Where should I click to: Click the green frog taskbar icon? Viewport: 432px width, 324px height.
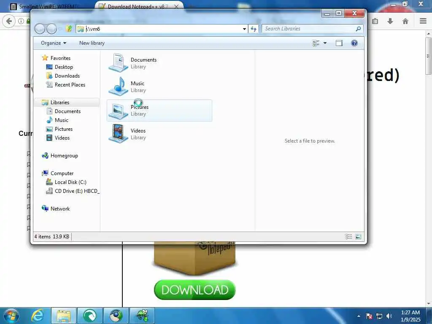142,316
